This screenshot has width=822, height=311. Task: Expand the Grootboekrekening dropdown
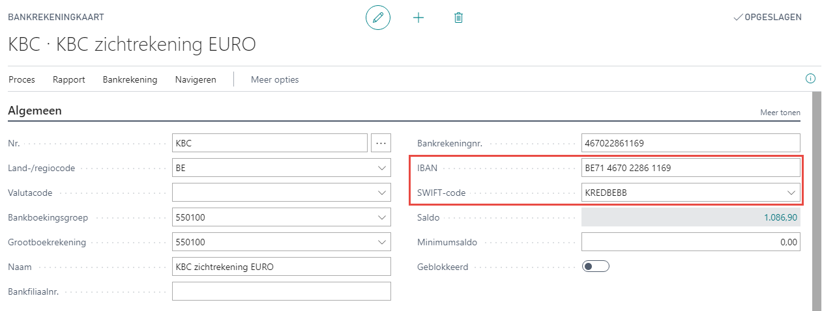381,242
